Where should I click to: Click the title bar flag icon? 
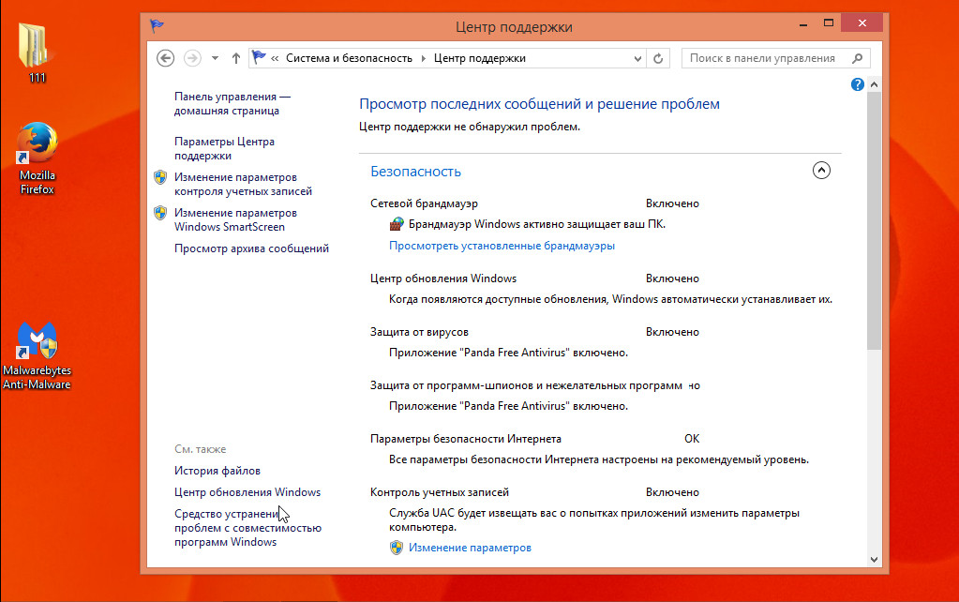157,25
